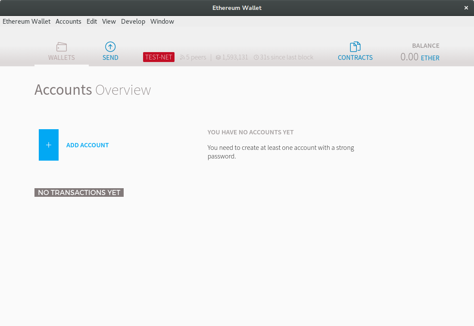Click the BALANCE heading
The width and height of the screenshot is (474, 326).
(426, 46)
